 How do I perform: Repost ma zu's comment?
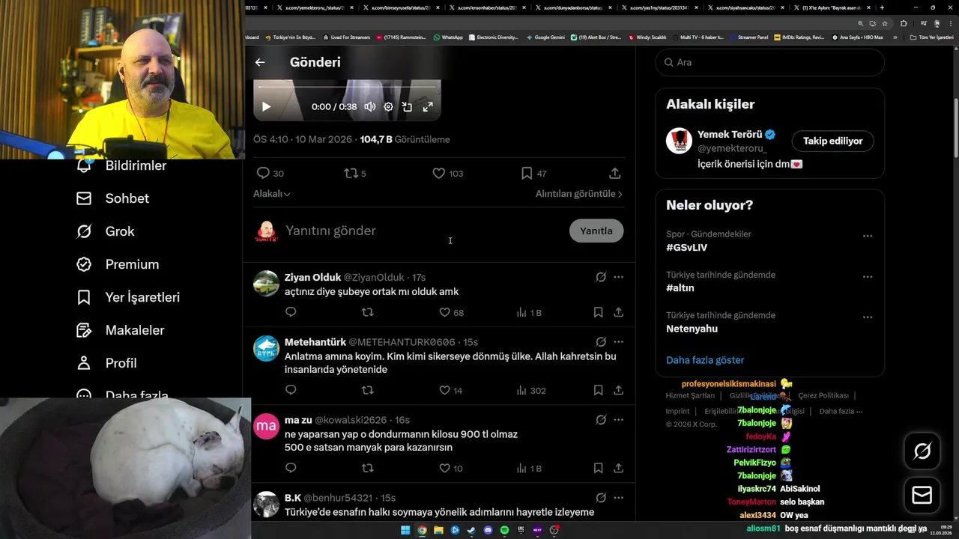coord(367,468)
